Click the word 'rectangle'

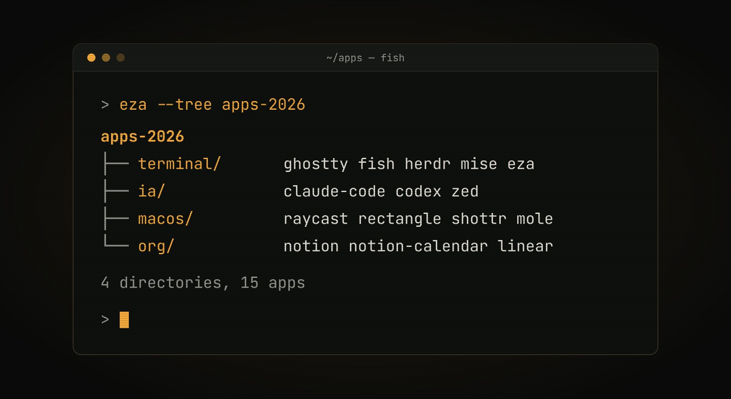(400, 219)
